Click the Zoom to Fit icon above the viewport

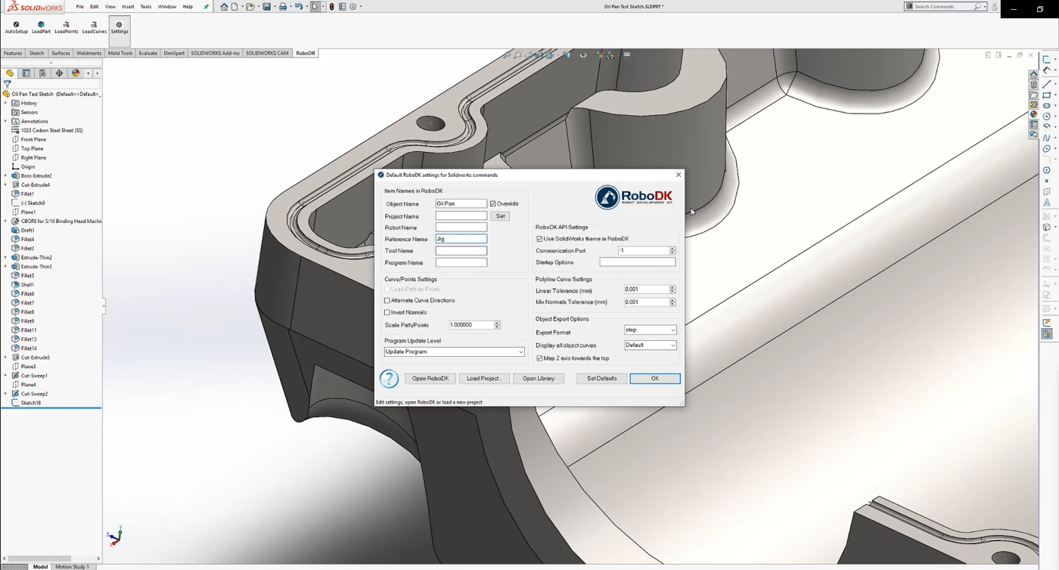[x=517, y=54]
